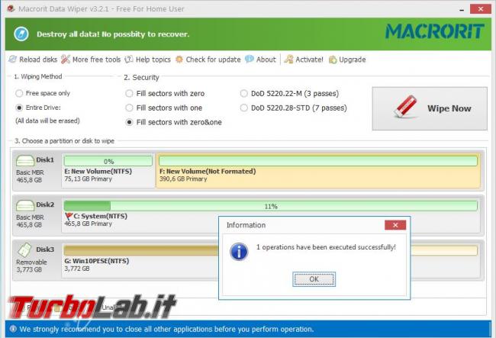The height and width of the screenshot is (338, 496).
Task: Click the Disk1 drive icon
Action: (x=25, y=160)
